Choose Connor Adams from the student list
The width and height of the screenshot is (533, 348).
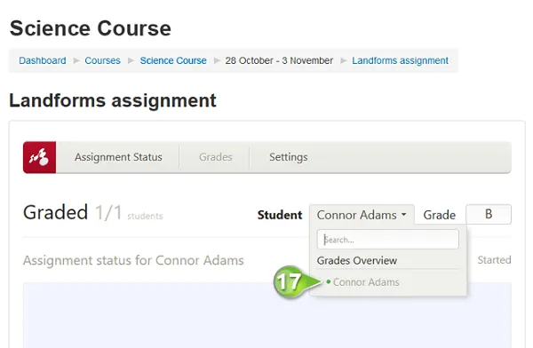pyautogui.click(x=366, y=282)
